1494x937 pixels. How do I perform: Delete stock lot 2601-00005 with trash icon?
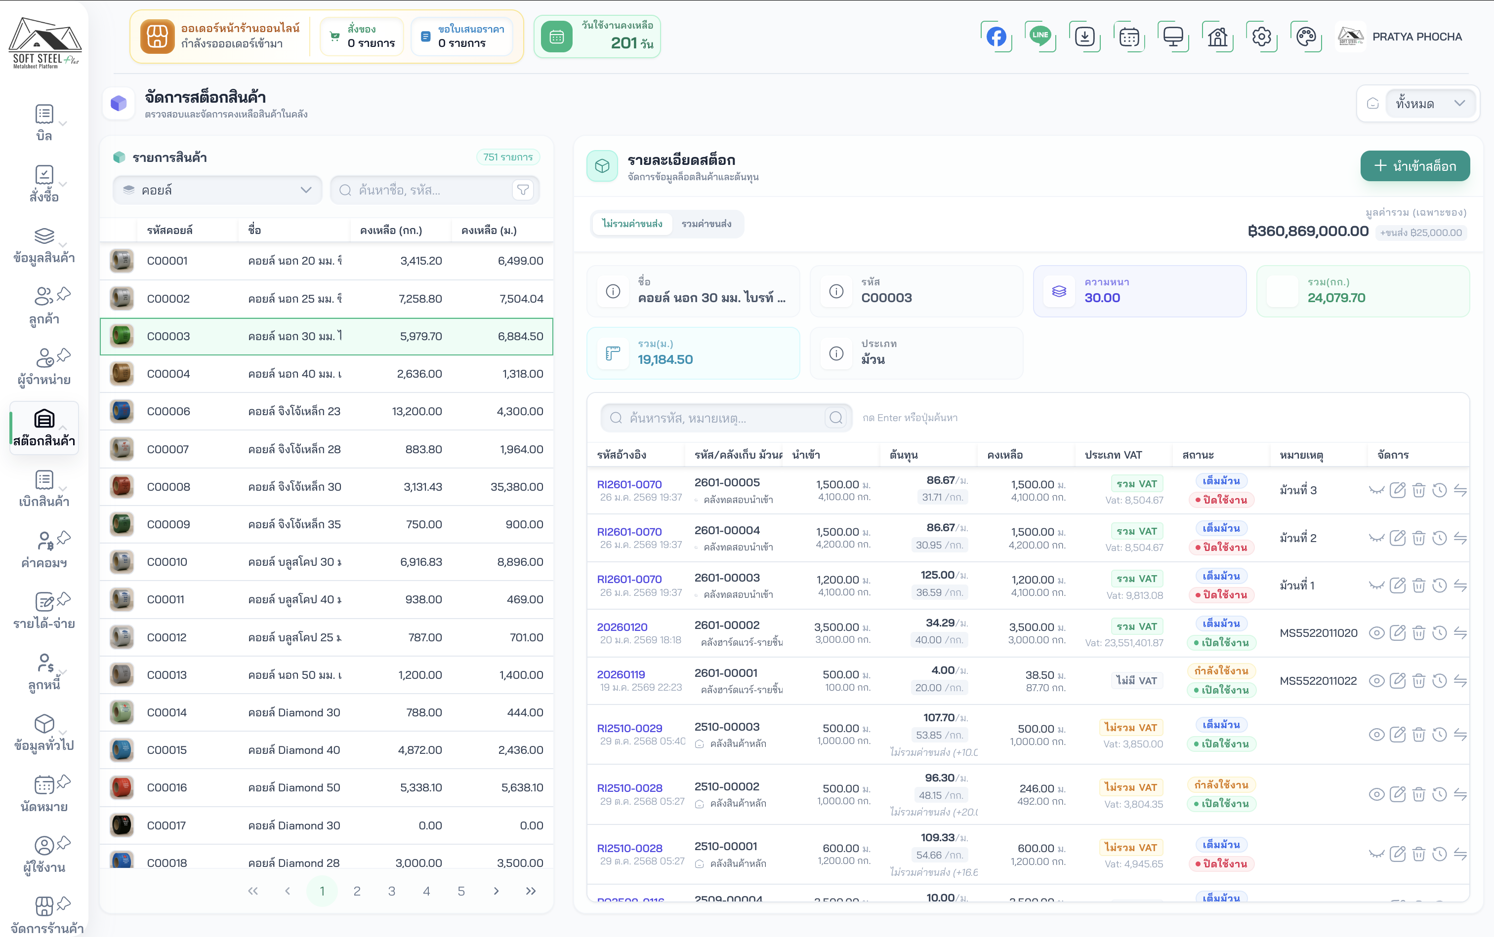1418,490
